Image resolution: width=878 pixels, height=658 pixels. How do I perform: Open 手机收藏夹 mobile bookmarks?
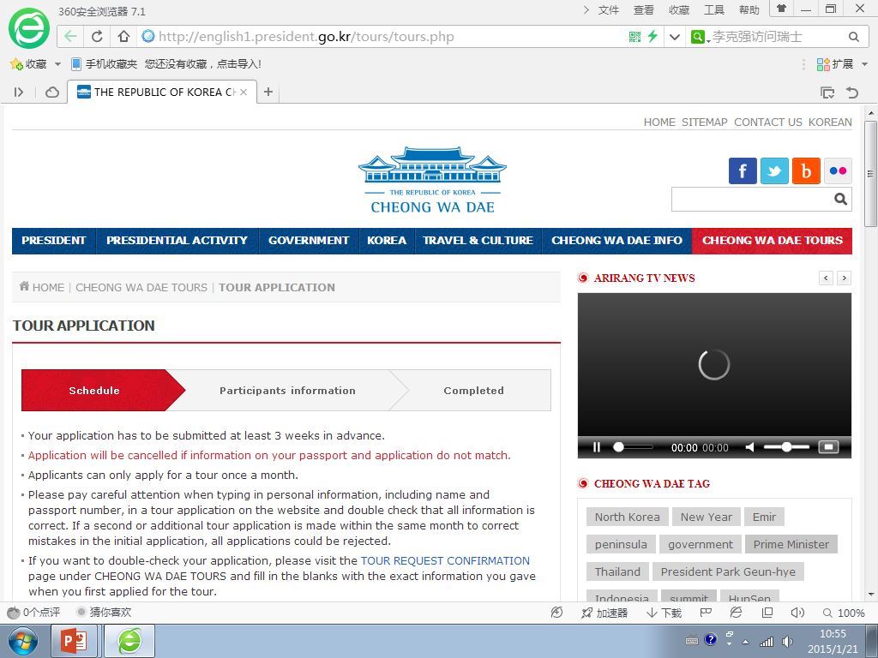click(104, 64)
